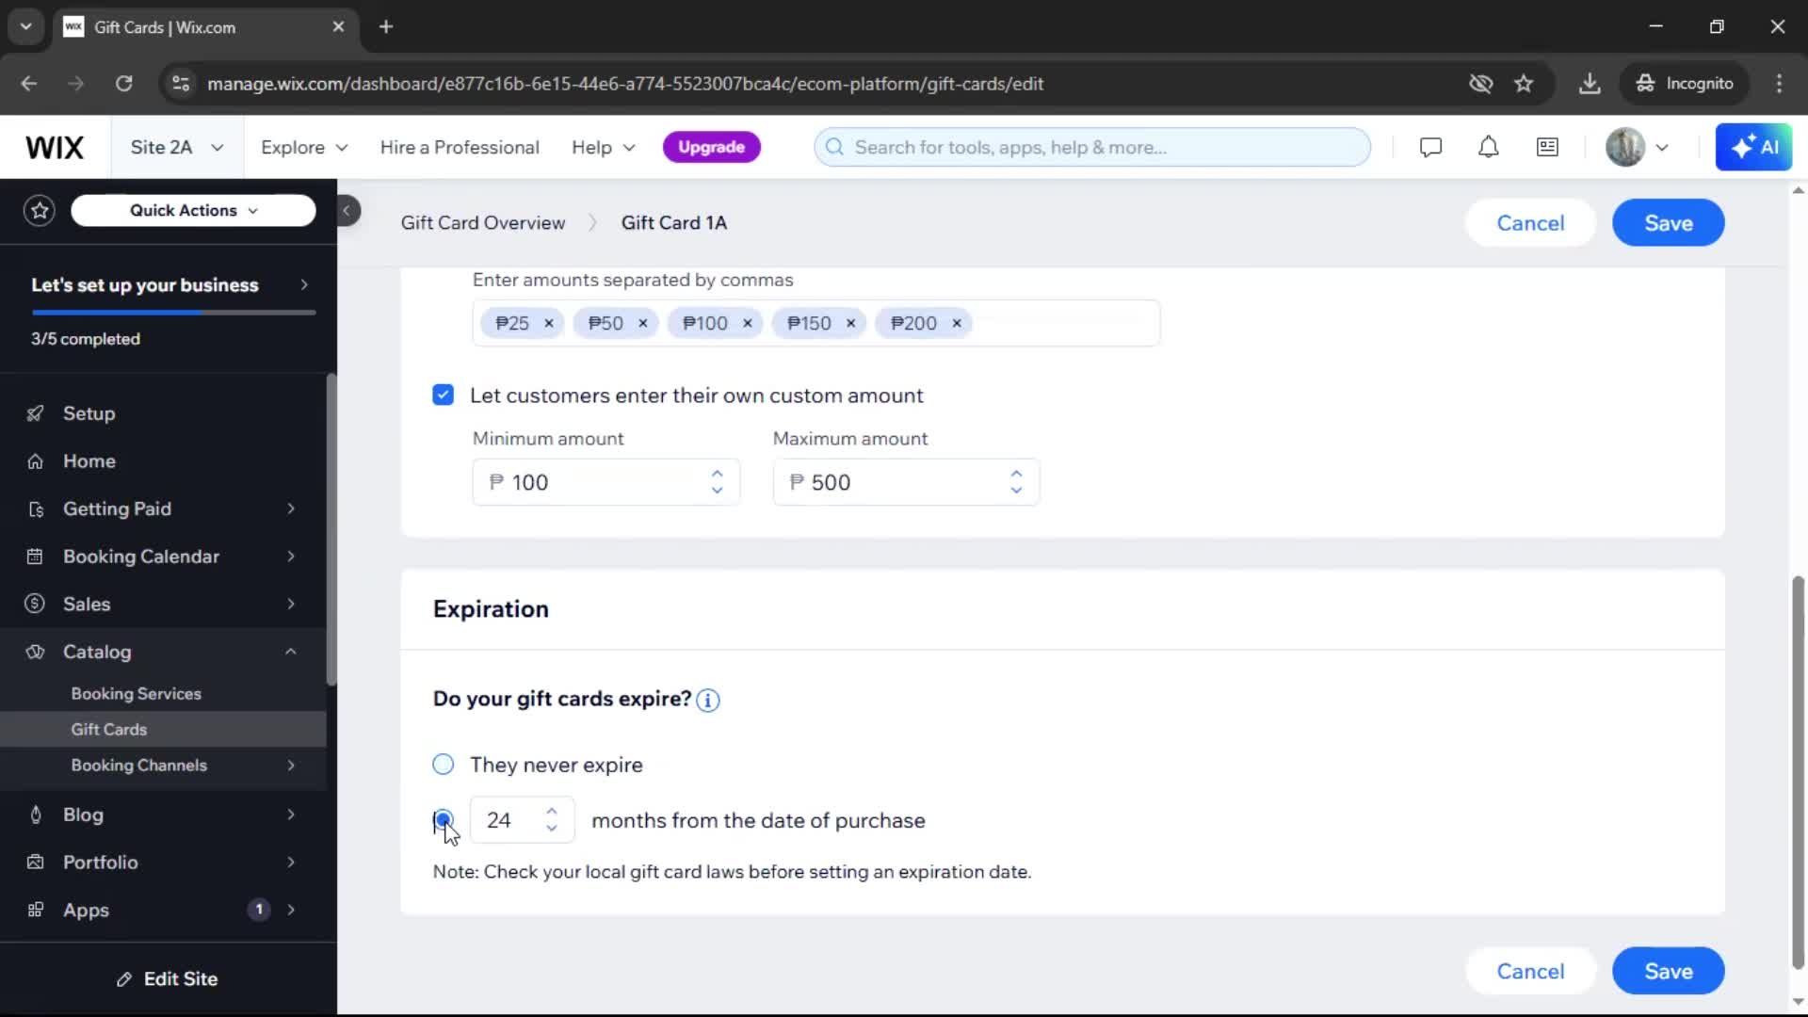
Task: Open the Site 2A dropdown
Action: click(x=177, y=147)
